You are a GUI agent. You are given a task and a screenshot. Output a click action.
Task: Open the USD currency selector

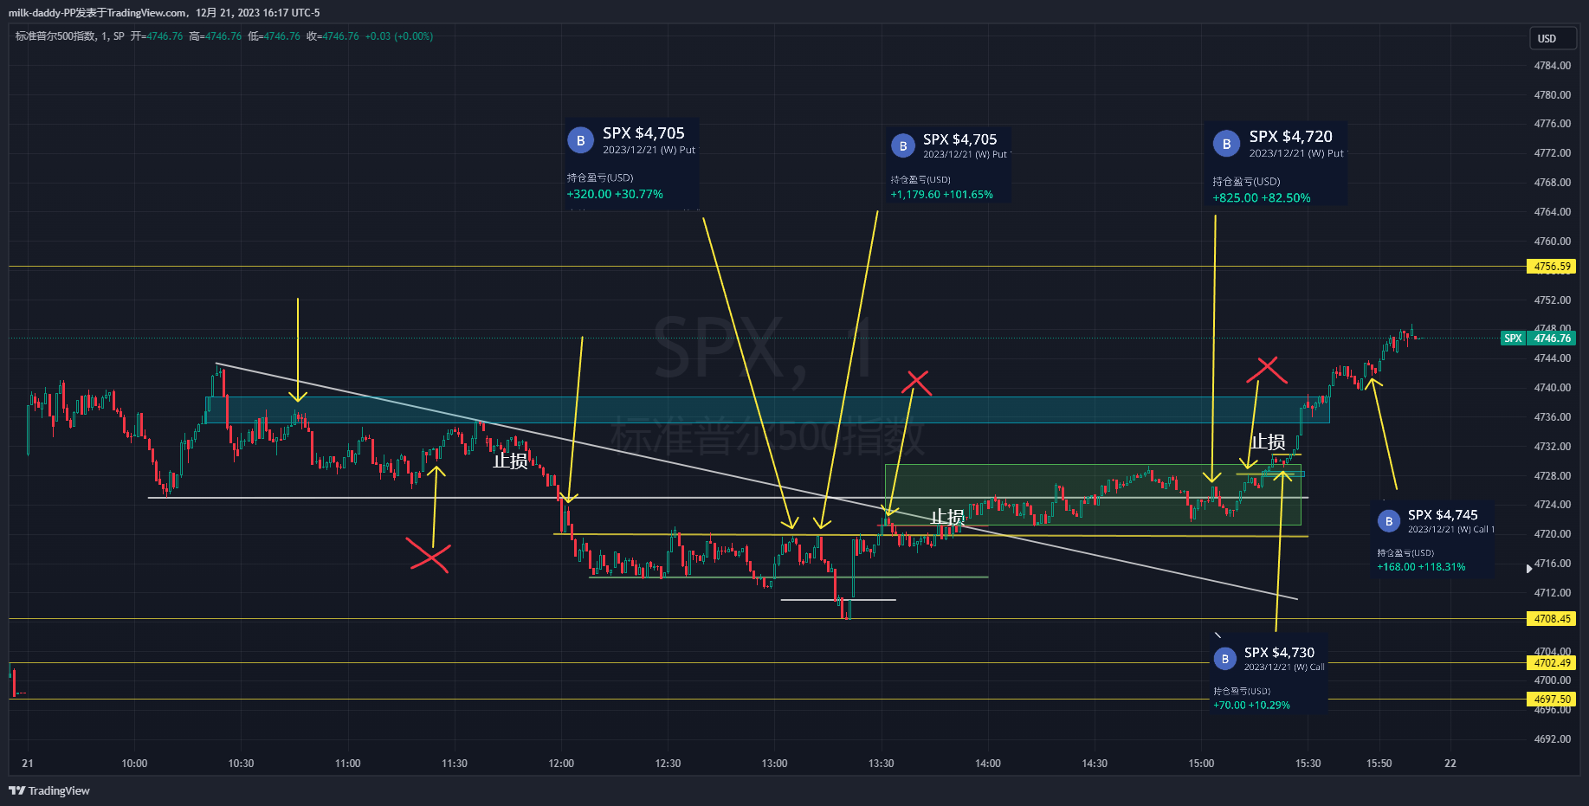(x=1552, y=39)
